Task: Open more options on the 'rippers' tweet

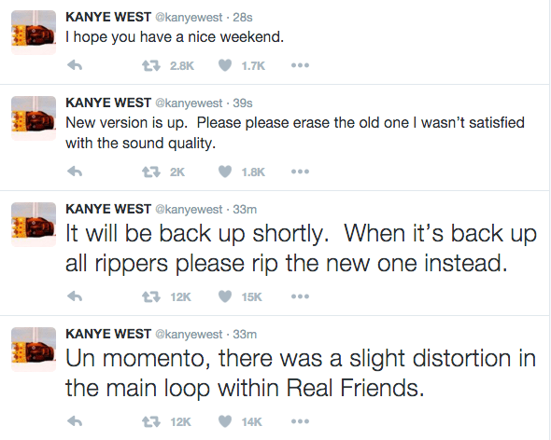Action: (x=300, y=296)
